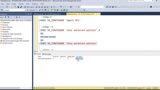Open the Project menu
The width and height of the screenshot is (160, 90).
(21, 4)
